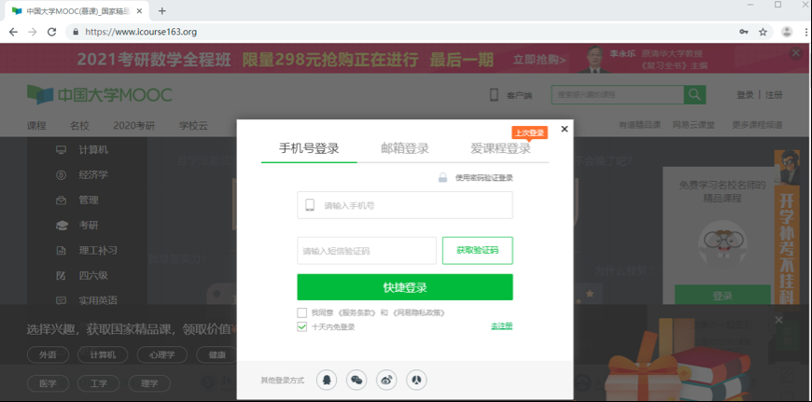Click the 获取验证码 button

[x=477, y=250]
